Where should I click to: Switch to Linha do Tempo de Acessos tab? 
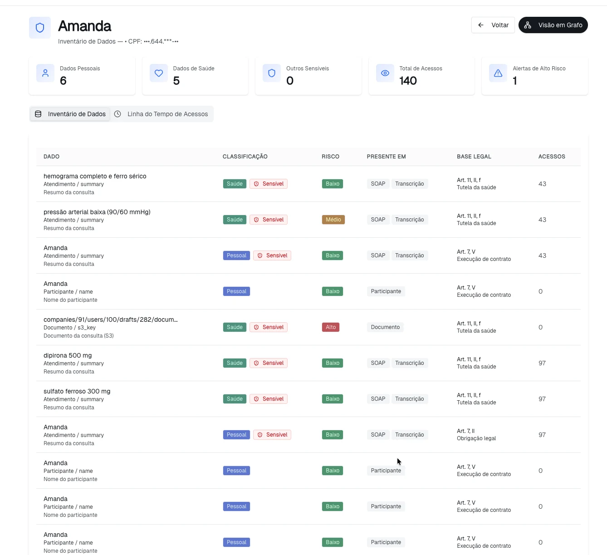[x=162, y=114]
